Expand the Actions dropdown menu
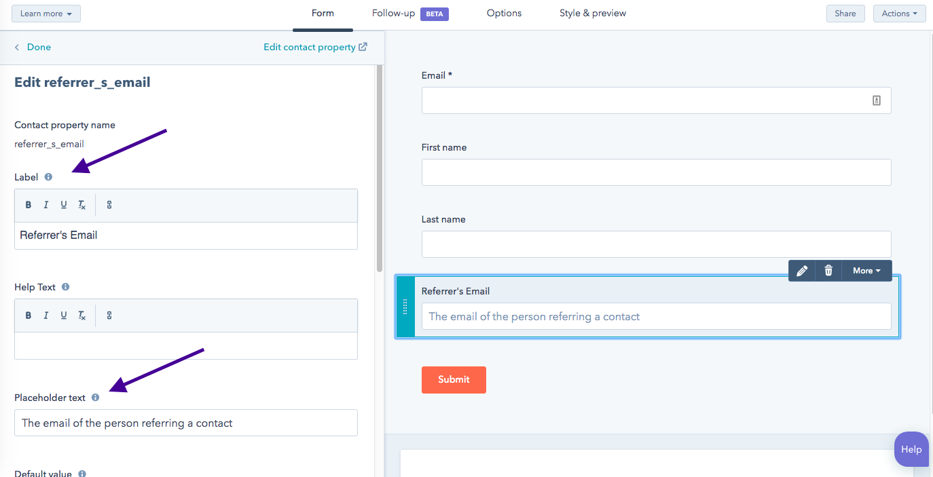 [x=899, y=14]
